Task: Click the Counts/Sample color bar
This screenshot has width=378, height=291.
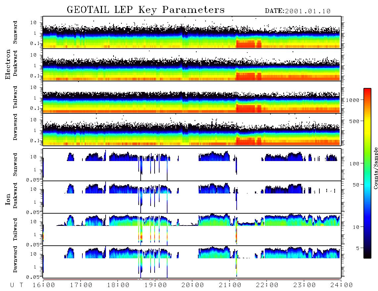Action: coord(367,173)
